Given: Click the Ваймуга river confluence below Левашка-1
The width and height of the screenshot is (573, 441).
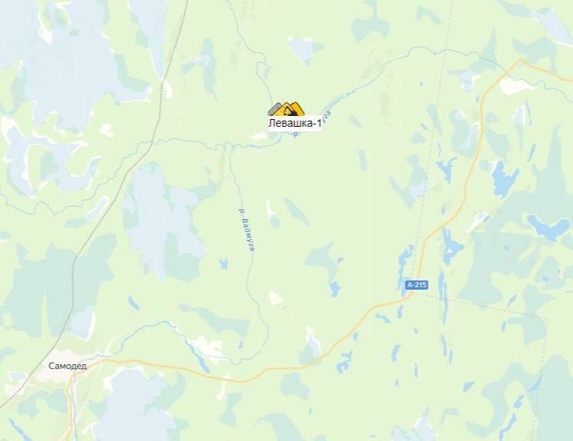Looking at the screenshot, I should click(227, 145).
